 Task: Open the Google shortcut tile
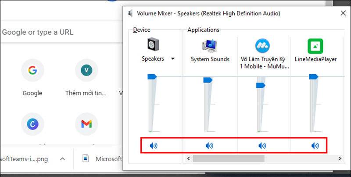pos(32,70)
